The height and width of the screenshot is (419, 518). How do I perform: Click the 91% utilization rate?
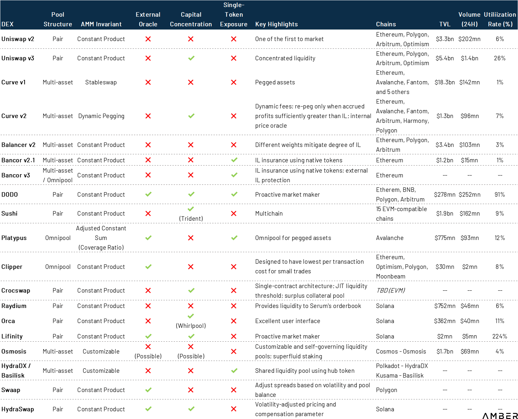500,194
